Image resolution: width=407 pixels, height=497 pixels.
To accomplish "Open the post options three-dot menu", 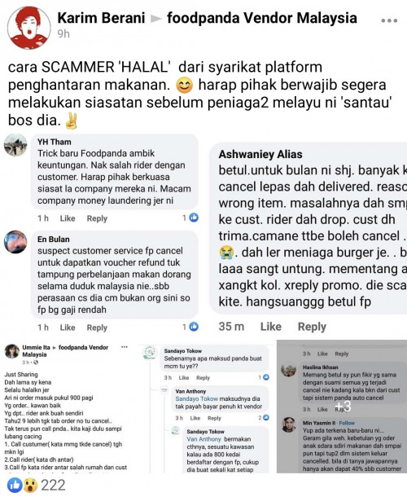I will pyautogui.click(x=389, y=20).
